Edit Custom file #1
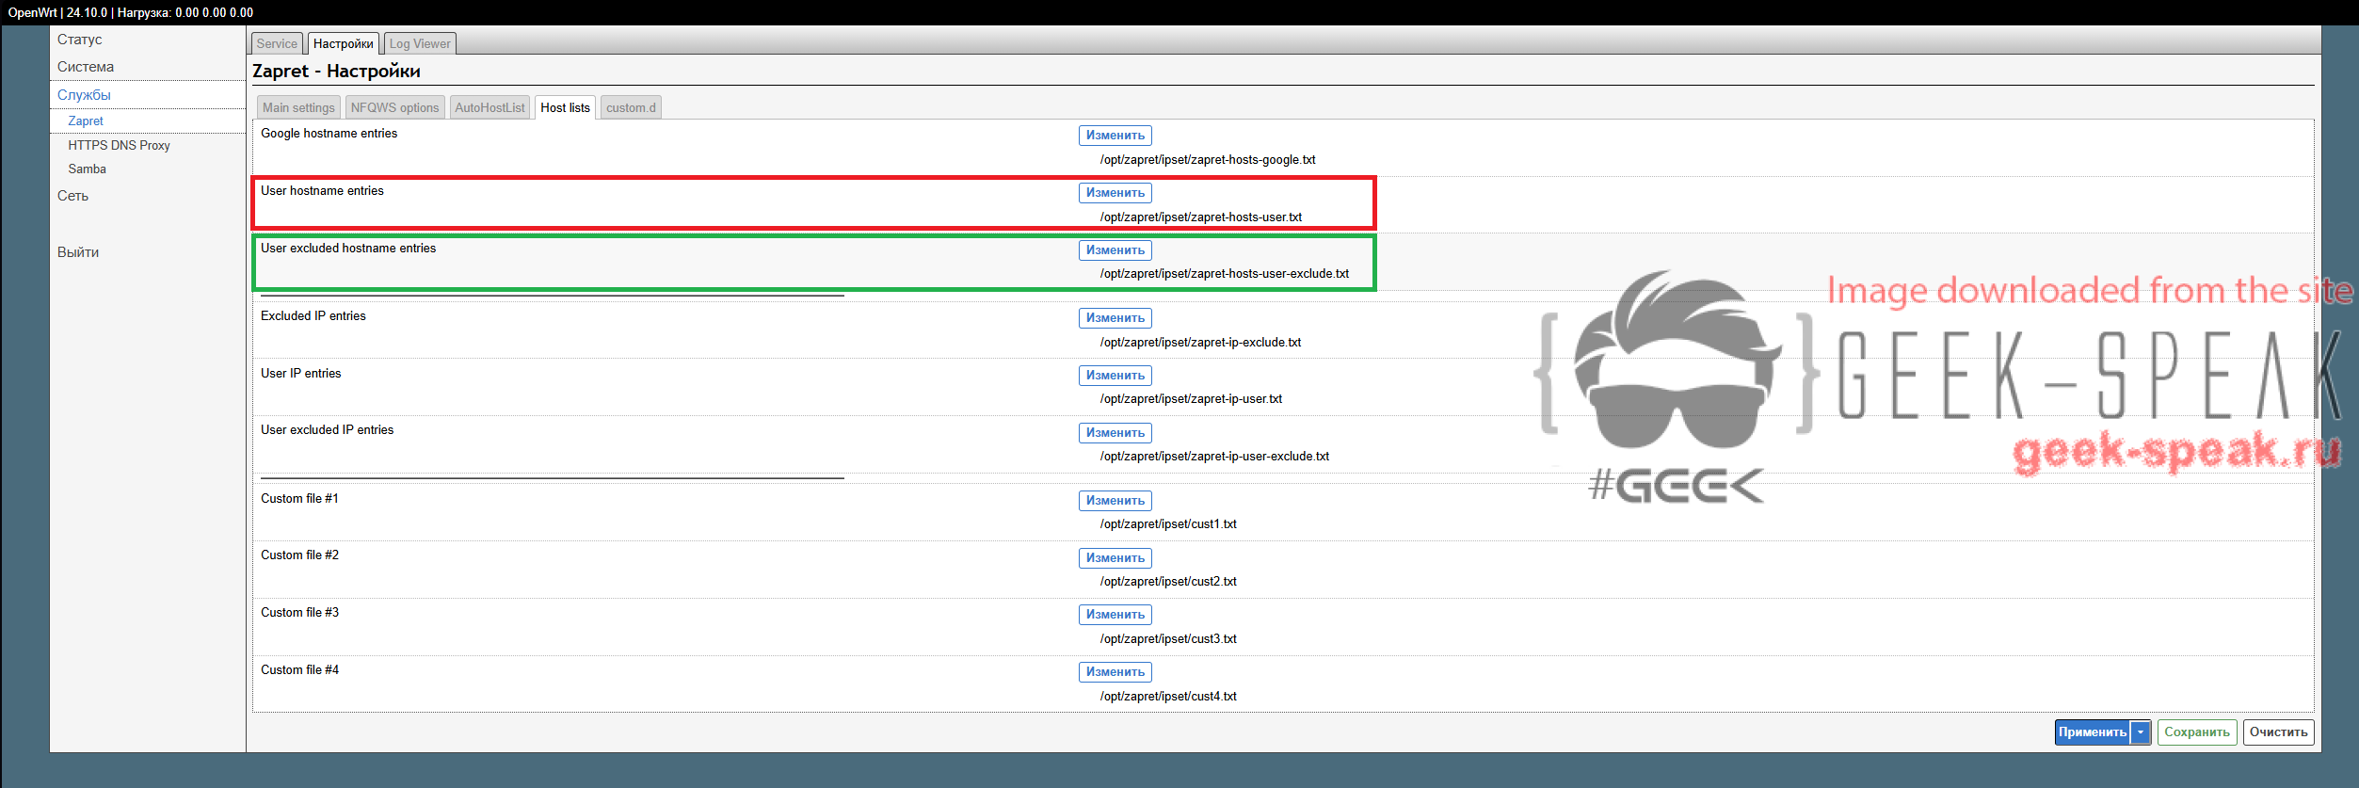 1115,501
